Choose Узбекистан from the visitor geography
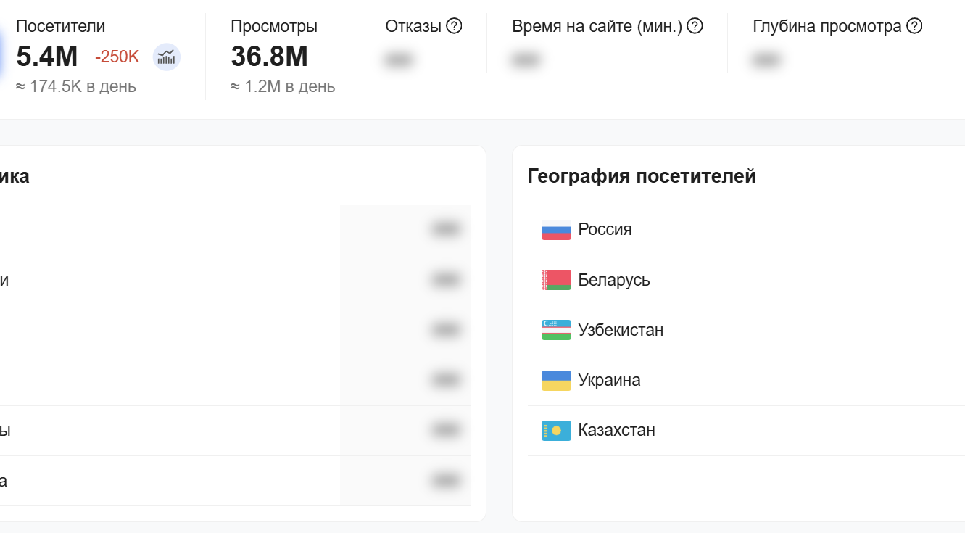Image resolution: width=965 pixels, height=533 pixels. point(621,330)
